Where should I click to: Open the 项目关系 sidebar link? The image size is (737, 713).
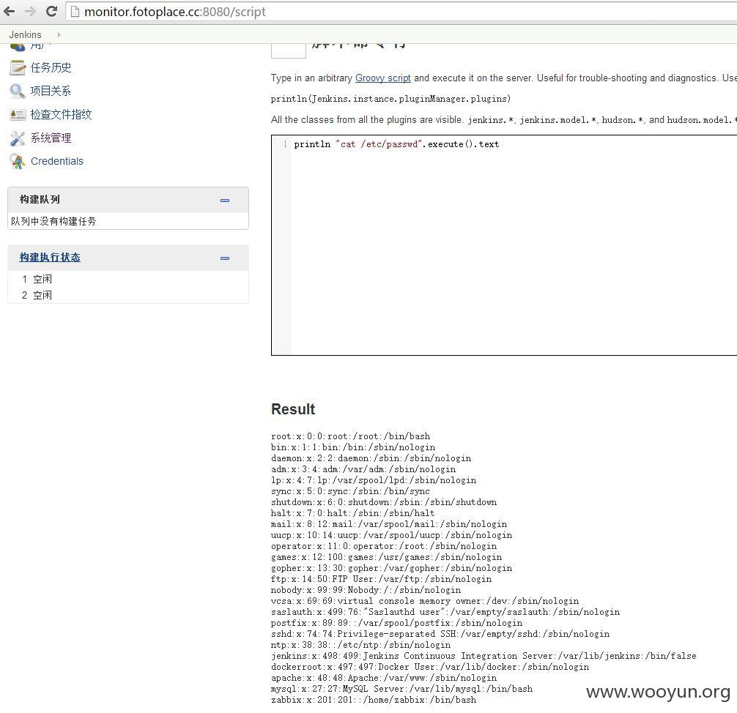51,91
